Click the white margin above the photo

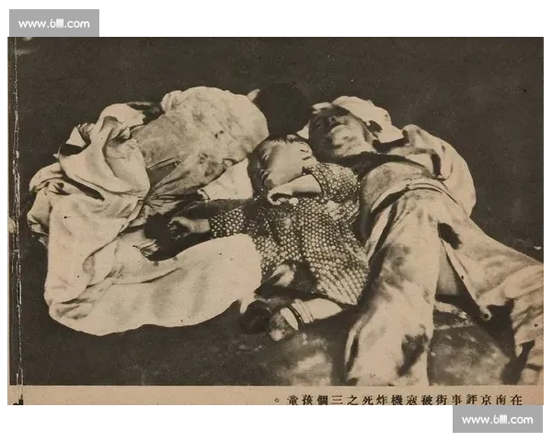pos(322,18)
